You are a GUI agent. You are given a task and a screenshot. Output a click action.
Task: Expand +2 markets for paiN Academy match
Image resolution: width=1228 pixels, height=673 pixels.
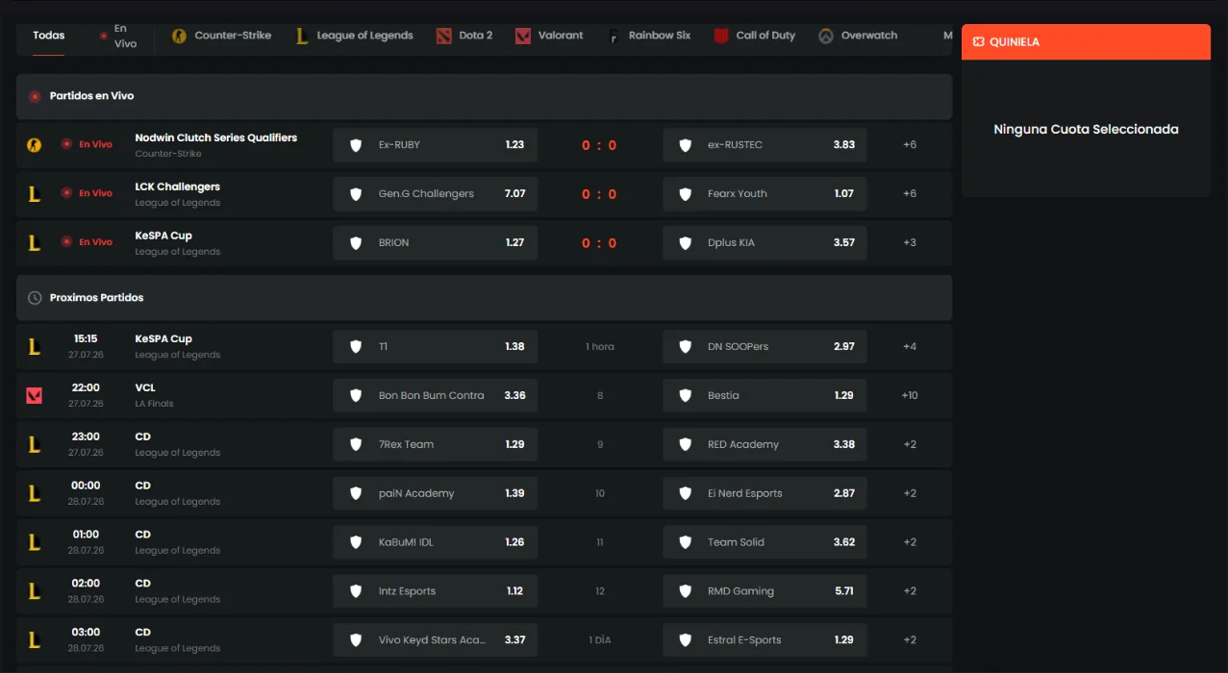pos(910,493)
